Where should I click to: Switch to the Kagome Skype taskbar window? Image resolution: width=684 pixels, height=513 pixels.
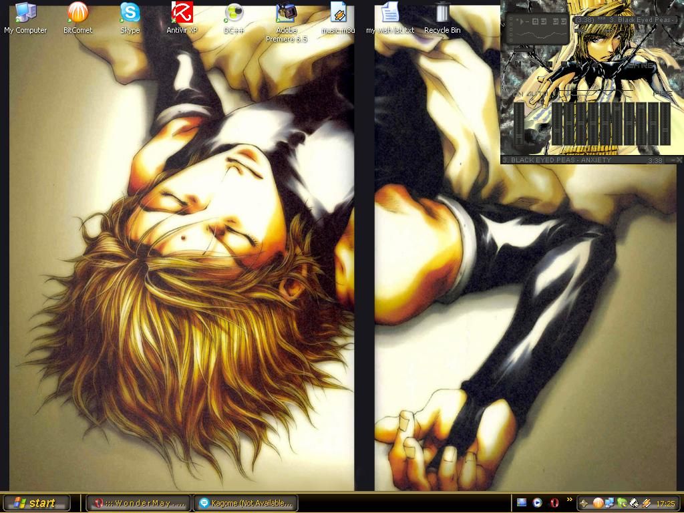[x=246, y=503]
